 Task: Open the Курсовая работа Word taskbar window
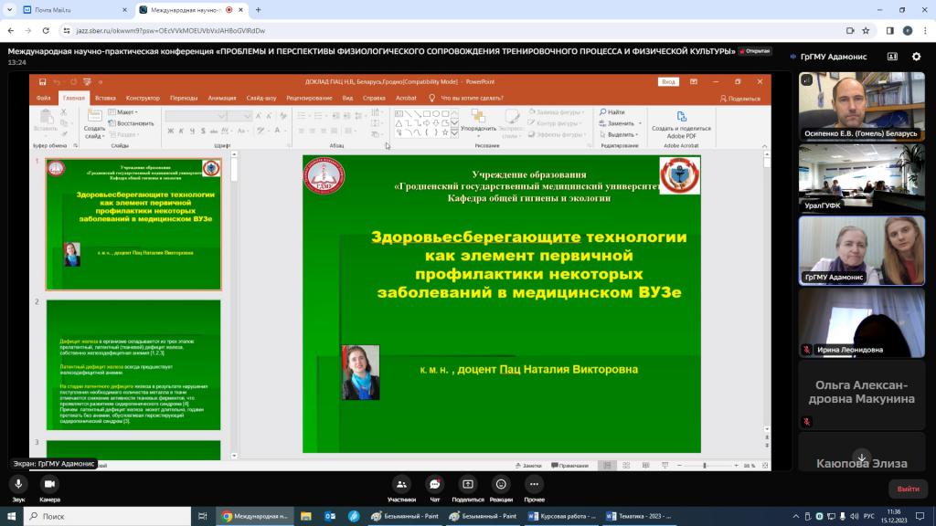[564, 516]
